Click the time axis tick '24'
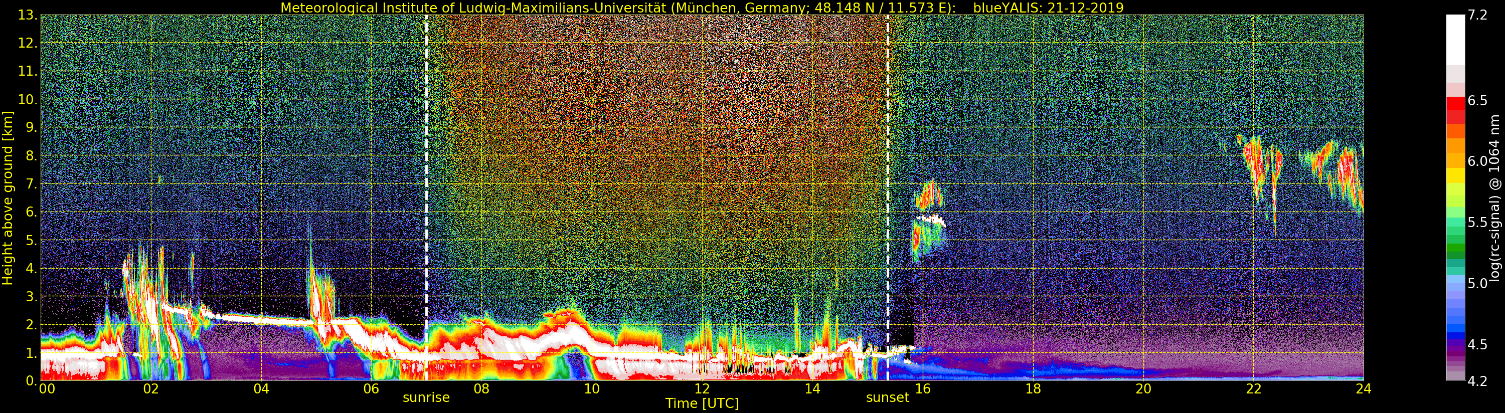The width and height of the screenshot is (1505, 413). point(1363,388)
